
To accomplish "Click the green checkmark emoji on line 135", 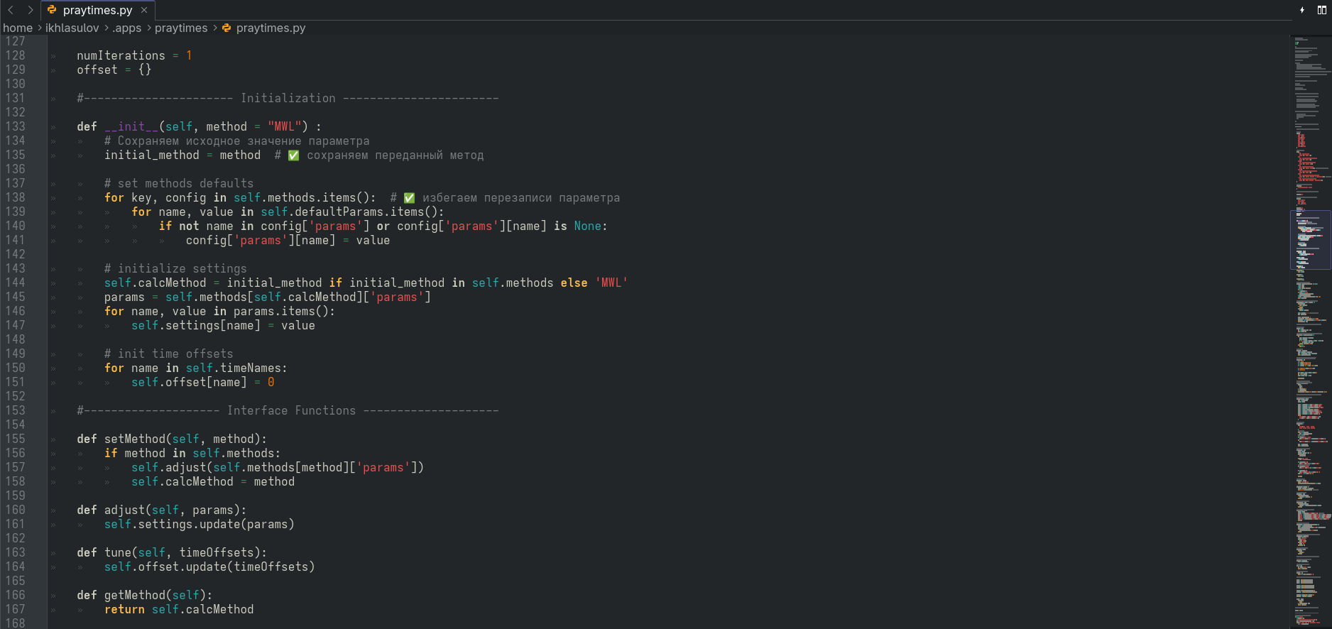I will 294,155.
